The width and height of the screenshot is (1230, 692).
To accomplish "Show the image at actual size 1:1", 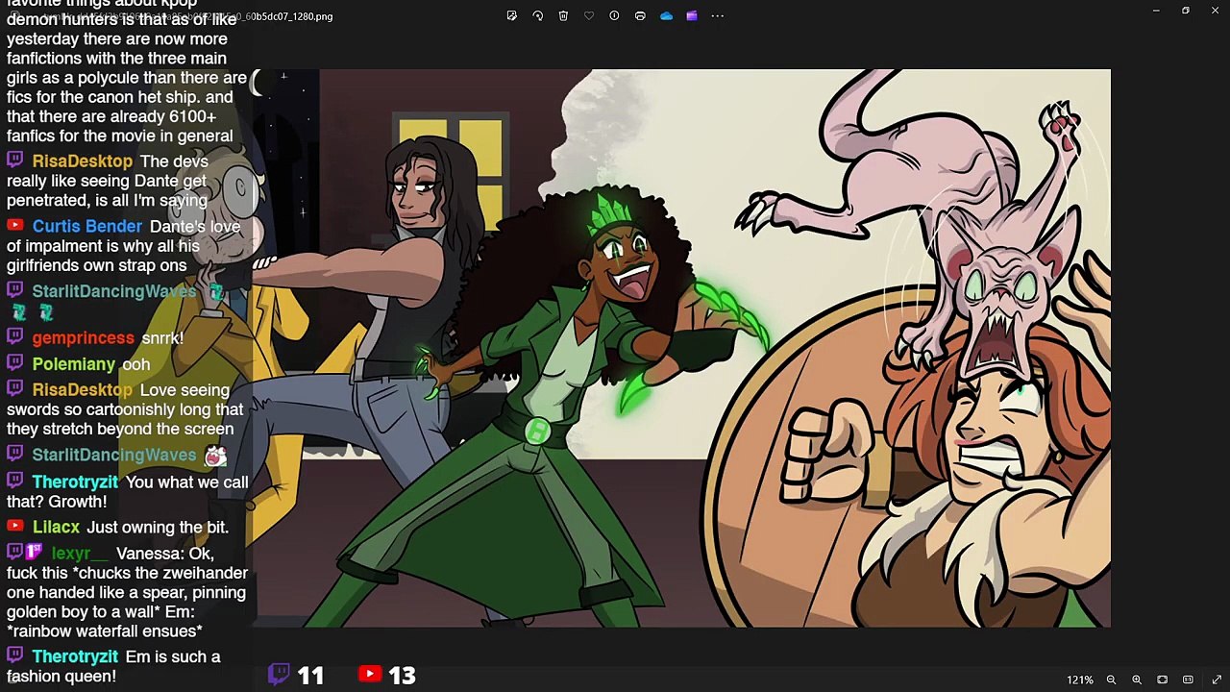I will point(1188,680).
